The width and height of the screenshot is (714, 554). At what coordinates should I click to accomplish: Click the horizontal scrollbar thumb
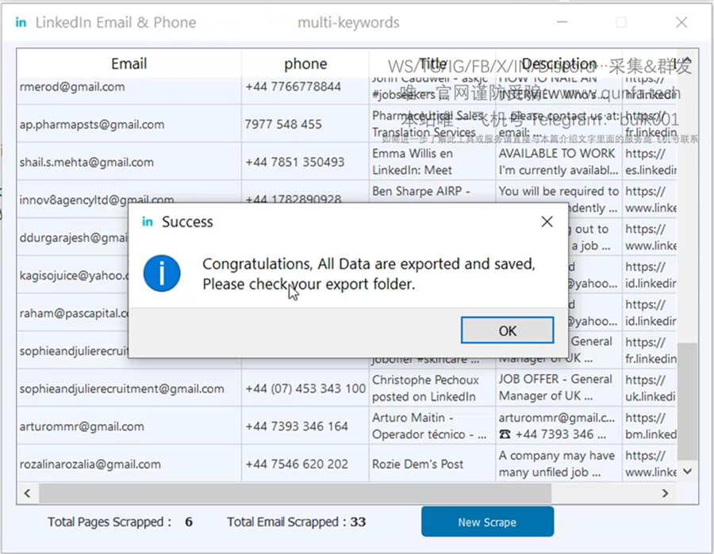pos(295,494)
